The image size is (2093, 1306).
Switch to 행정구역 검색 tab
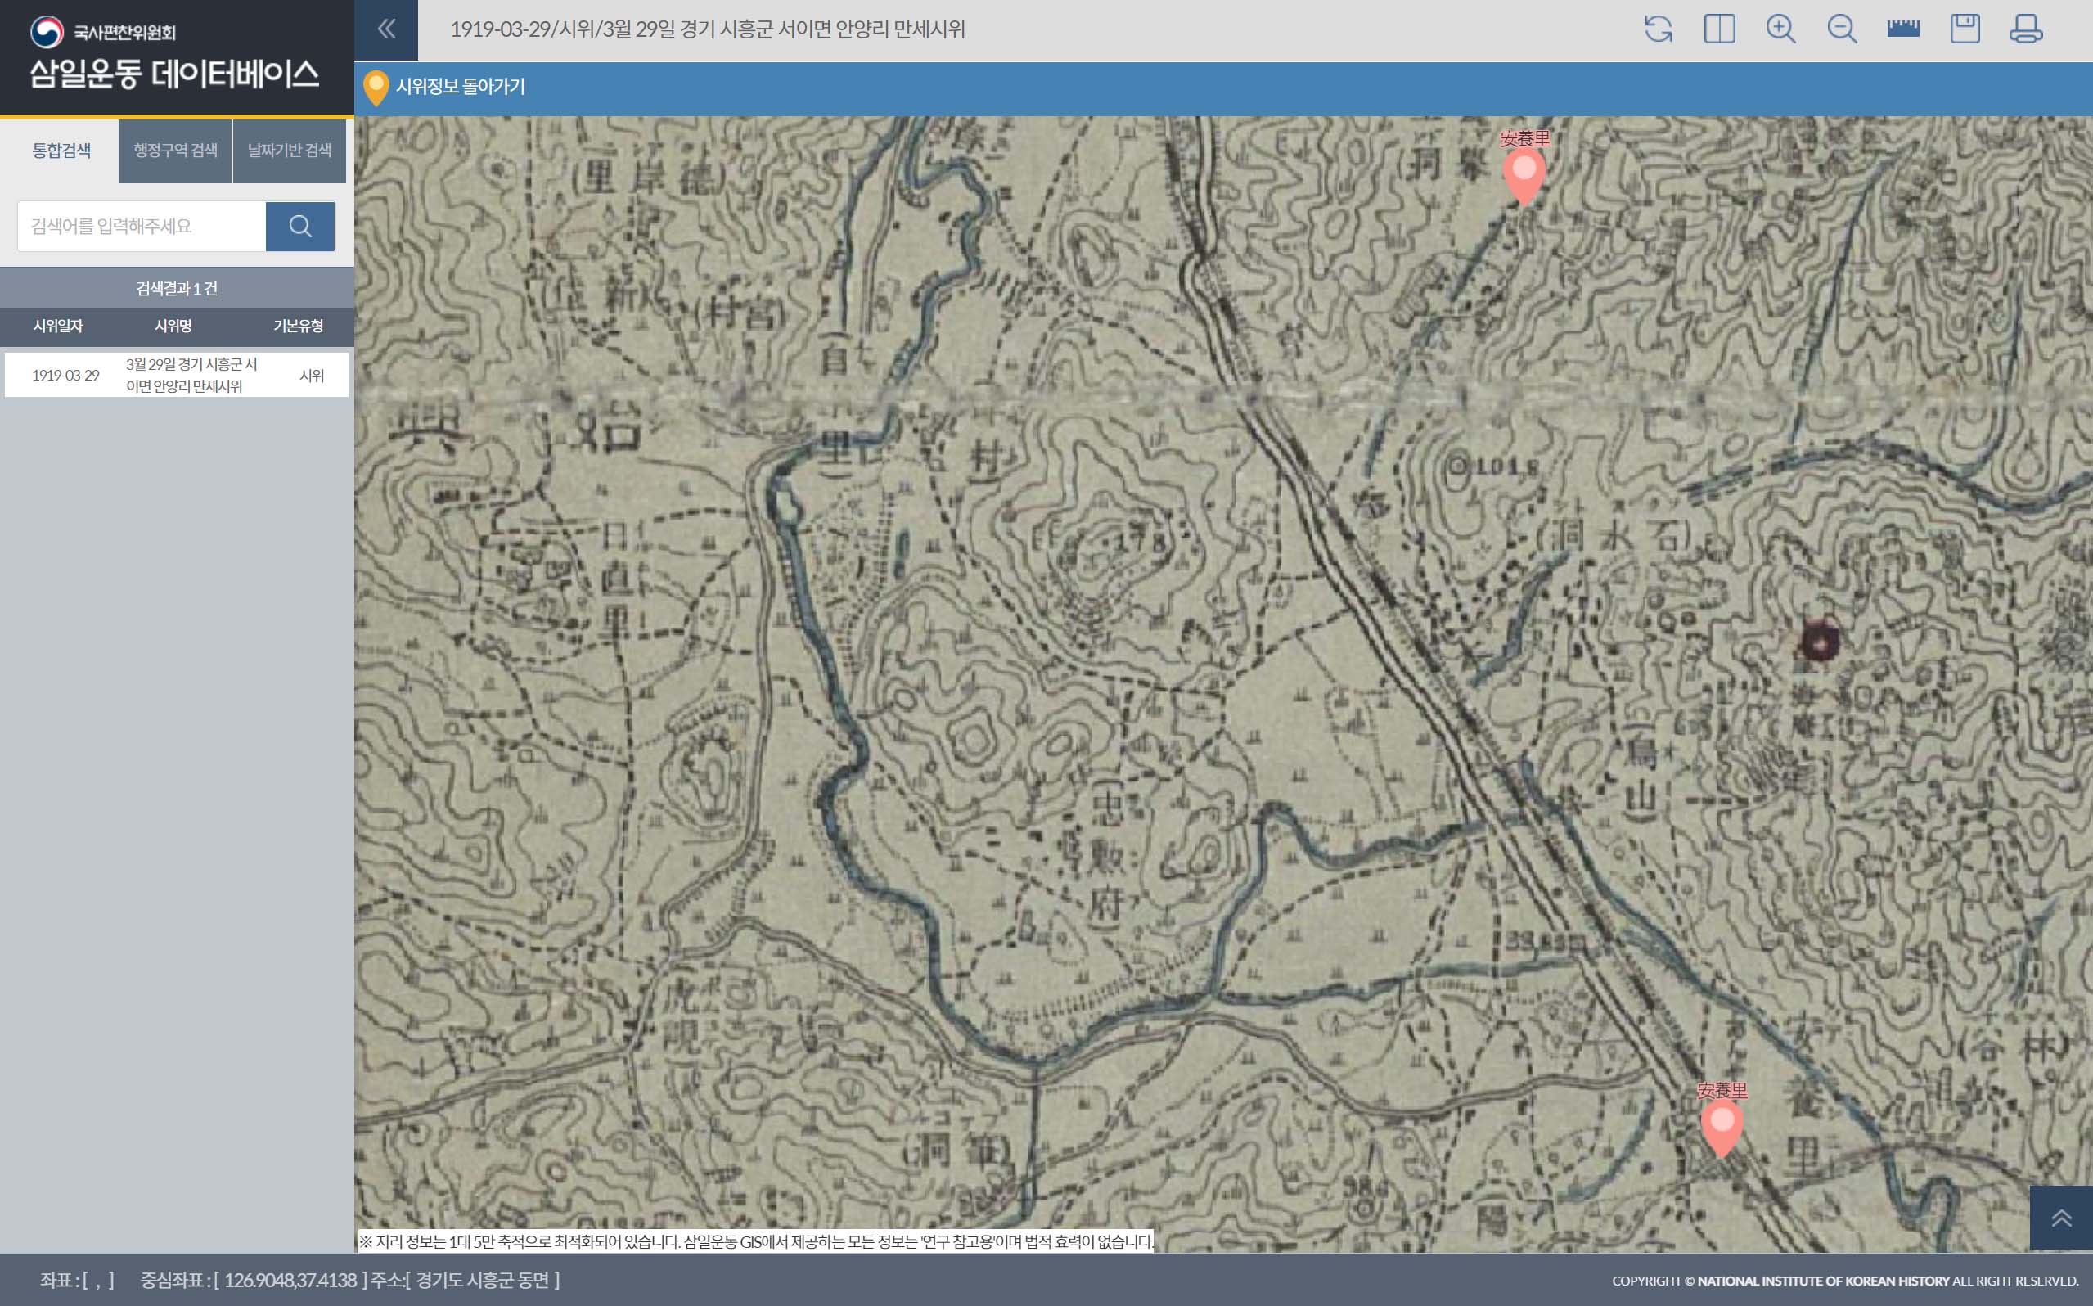[175, 151]
